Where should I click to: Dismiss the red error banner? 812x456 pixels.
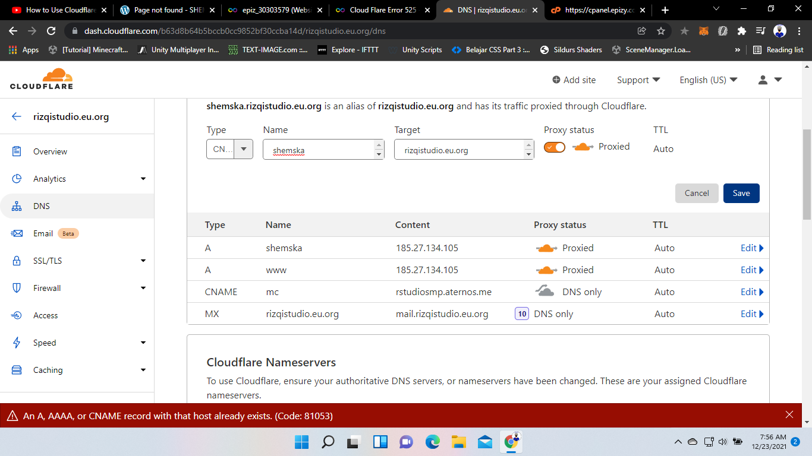click(789, 415)
